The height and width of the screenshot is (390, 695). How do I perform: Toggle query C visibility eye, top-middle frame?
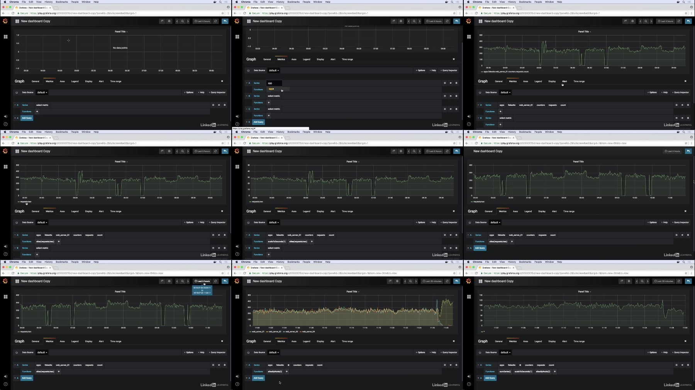[451, 109]
